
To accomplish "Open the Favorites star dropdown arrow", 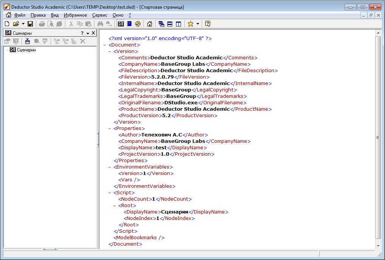I will (x=198, y=24).
